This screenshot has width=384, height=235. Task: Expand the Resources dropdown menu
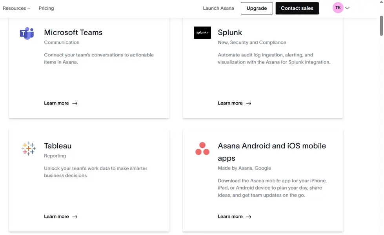16,8
